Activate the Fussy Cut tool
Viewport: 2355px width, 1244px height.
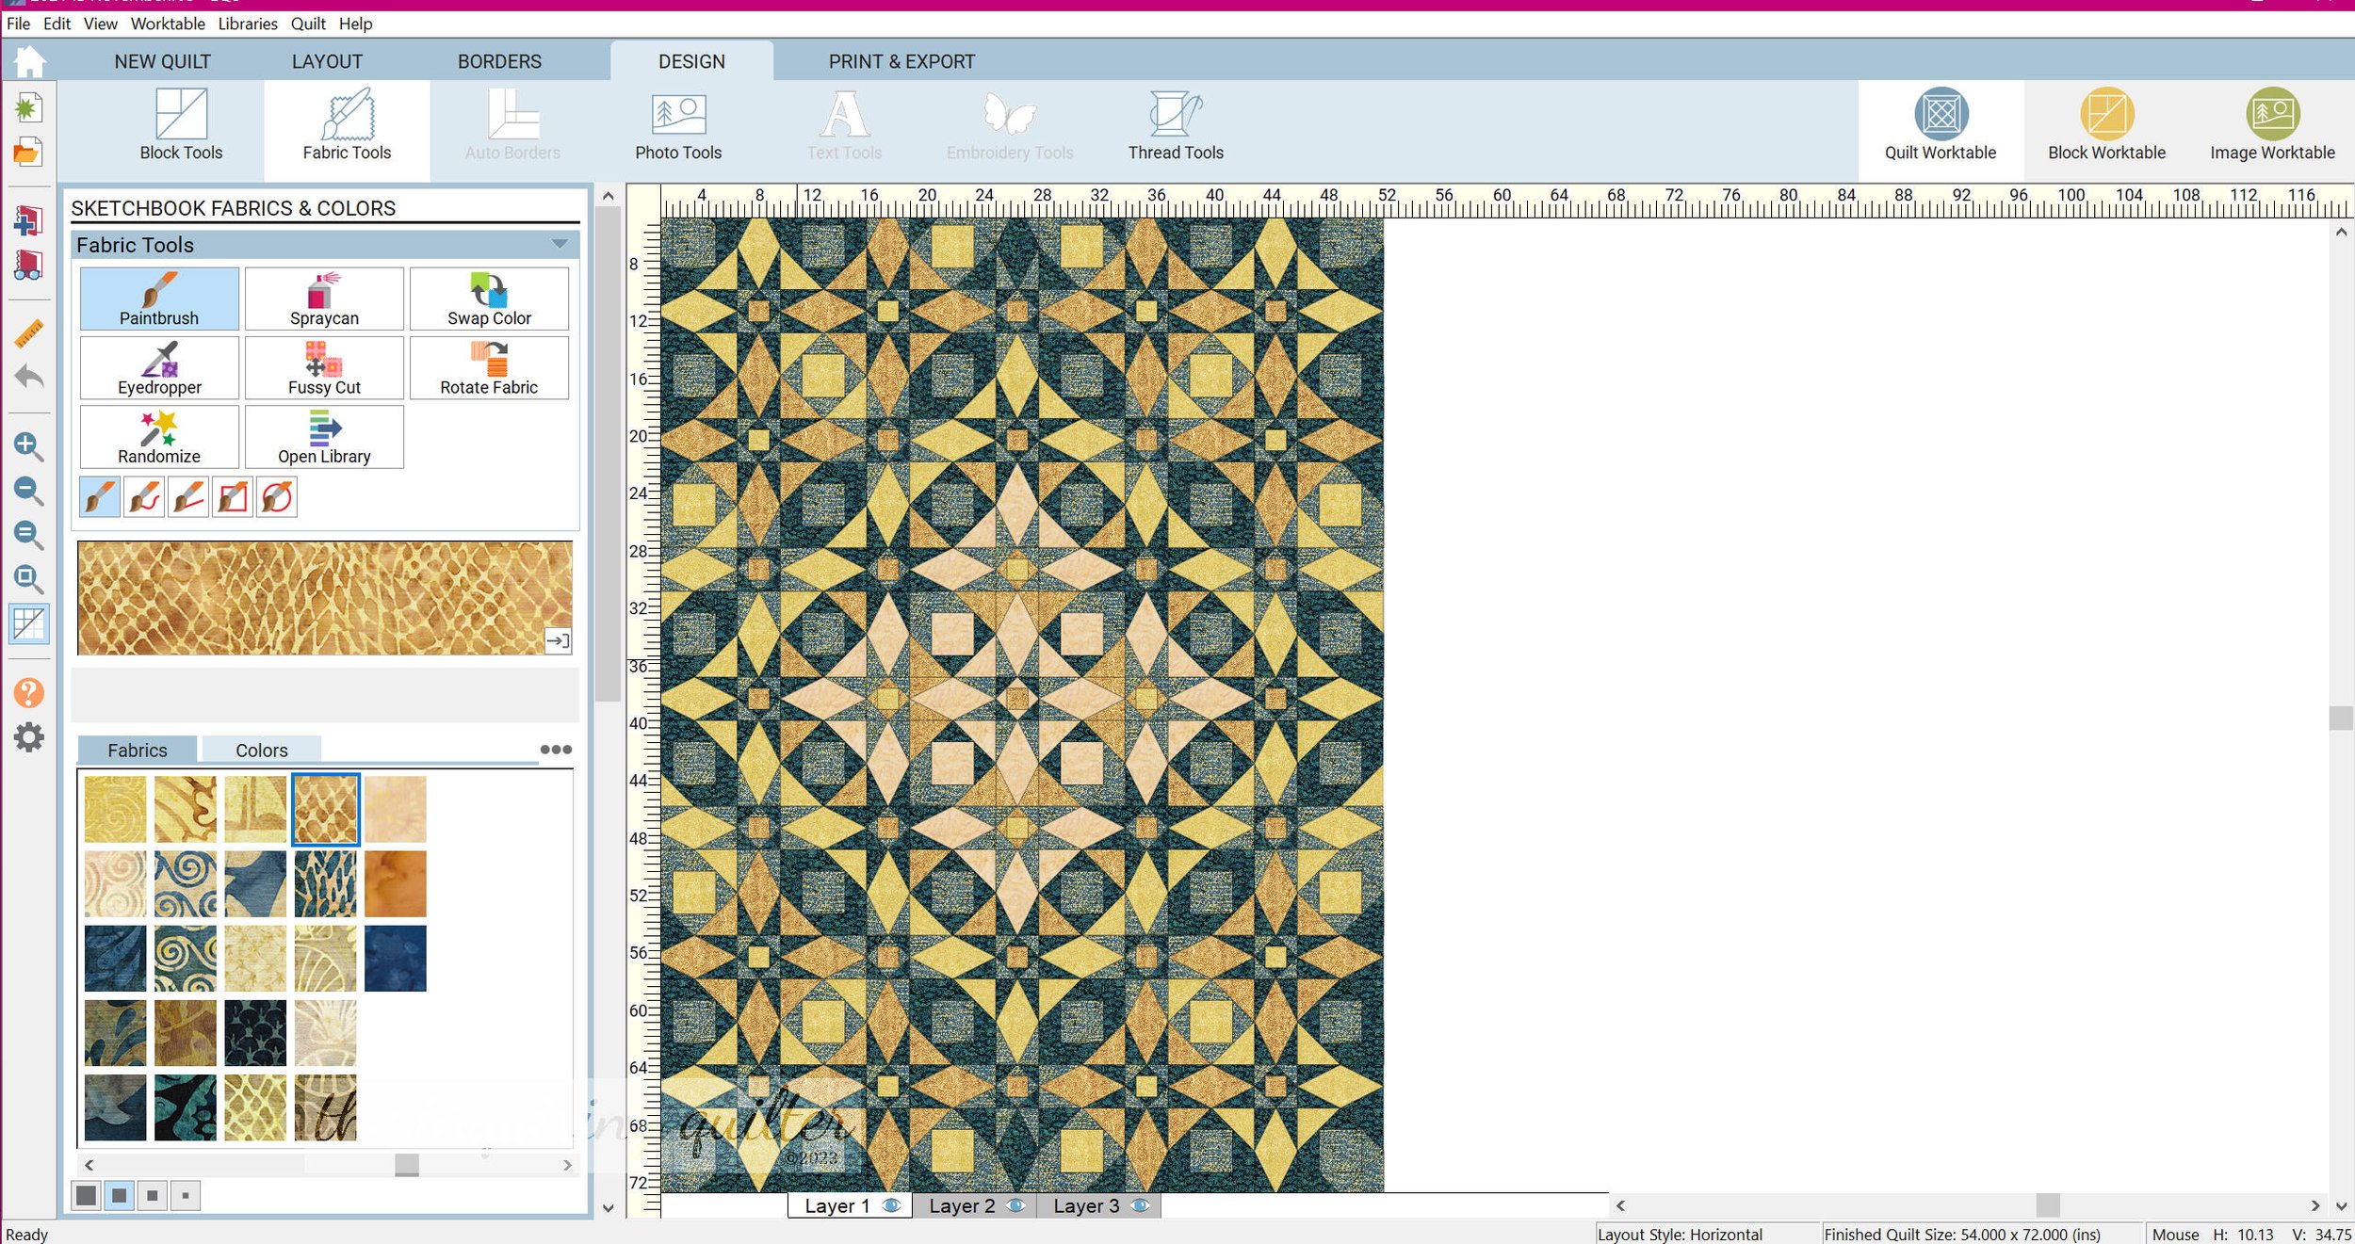click(x=324, y=368)
